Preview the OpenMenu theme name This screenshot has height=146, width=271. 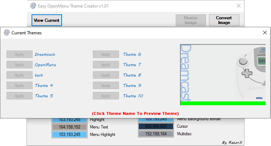(46, 65)
